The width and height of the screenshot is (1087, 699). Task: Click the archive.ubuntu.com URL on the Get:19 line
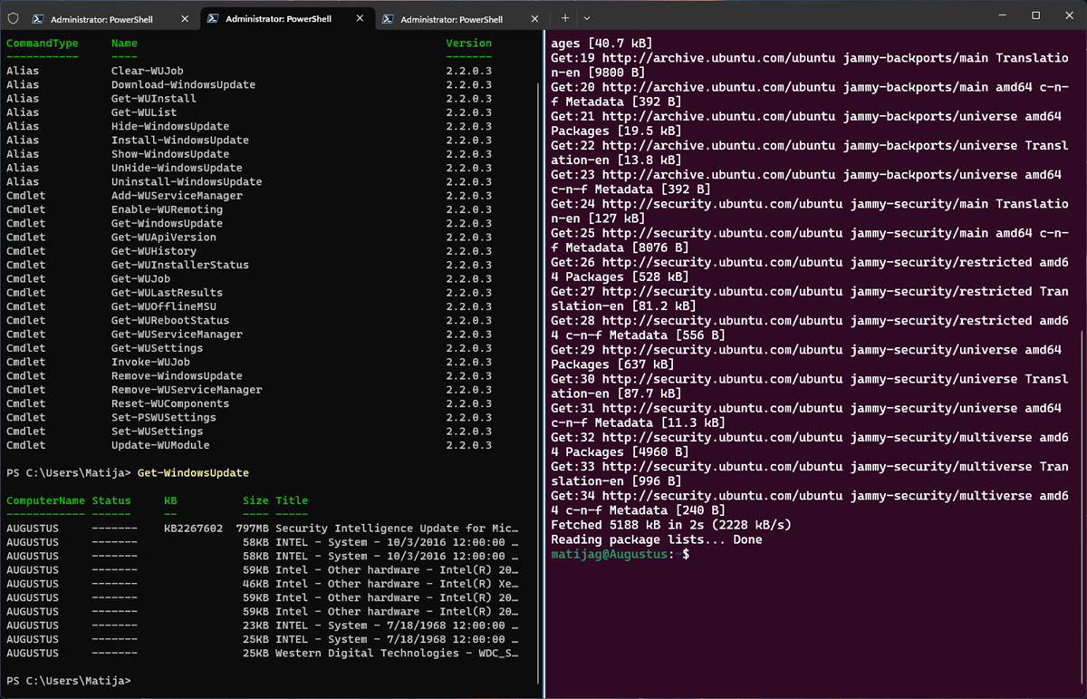[x=718, y=58]
